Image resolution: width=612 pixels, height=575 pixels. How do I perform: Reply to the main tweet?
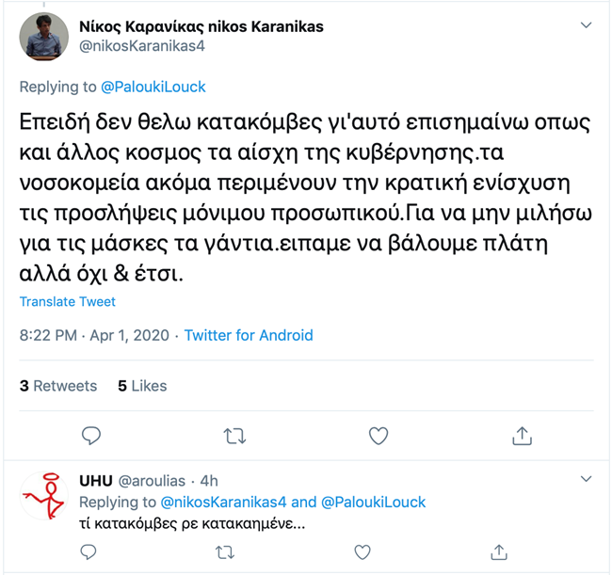(x=91, y=436)
